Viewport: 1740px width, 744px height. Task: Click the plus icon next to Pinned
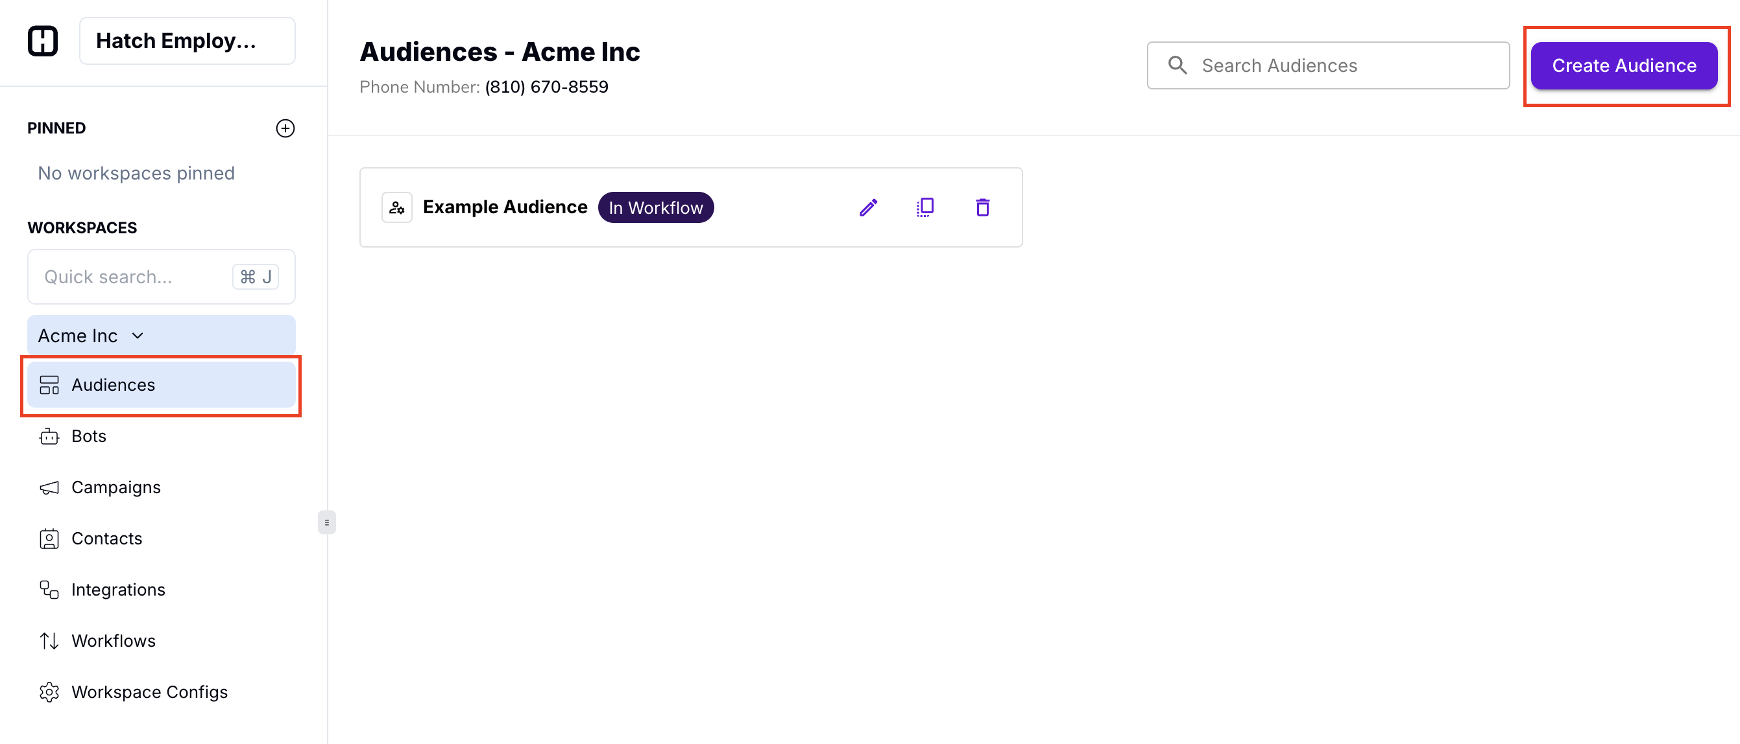pos(285,128)
